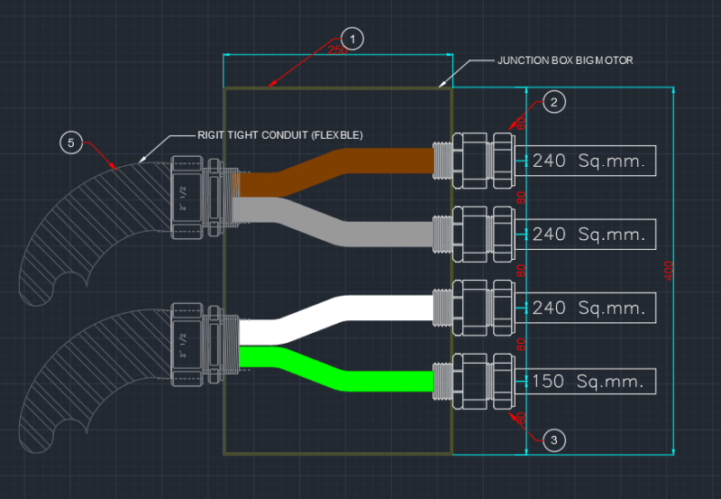Select the cable gland on the brown cable
The image size is (721, 499).
pyautogui.click(x=474, y=161)
